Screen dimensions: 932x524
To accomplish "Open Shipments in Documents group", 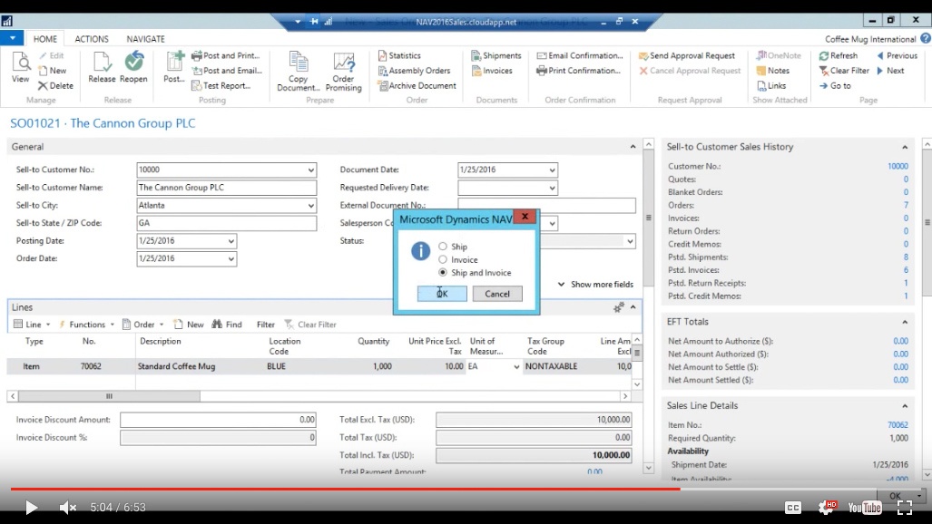I will [496, 55].
